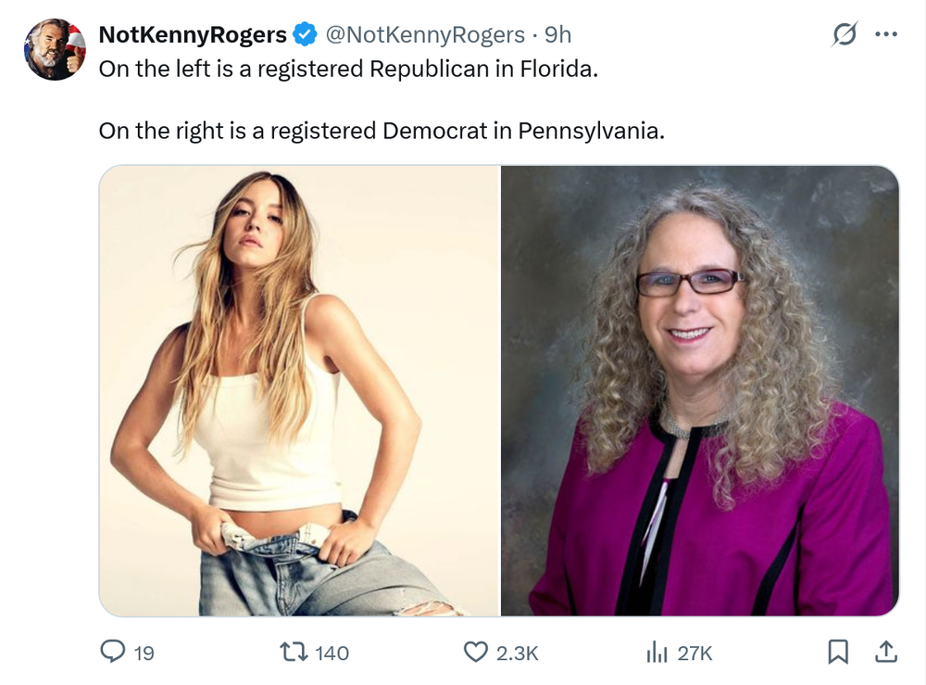926x685 pixels.
Task: Like the post with the heart icon
Action: tap(475, 653)
